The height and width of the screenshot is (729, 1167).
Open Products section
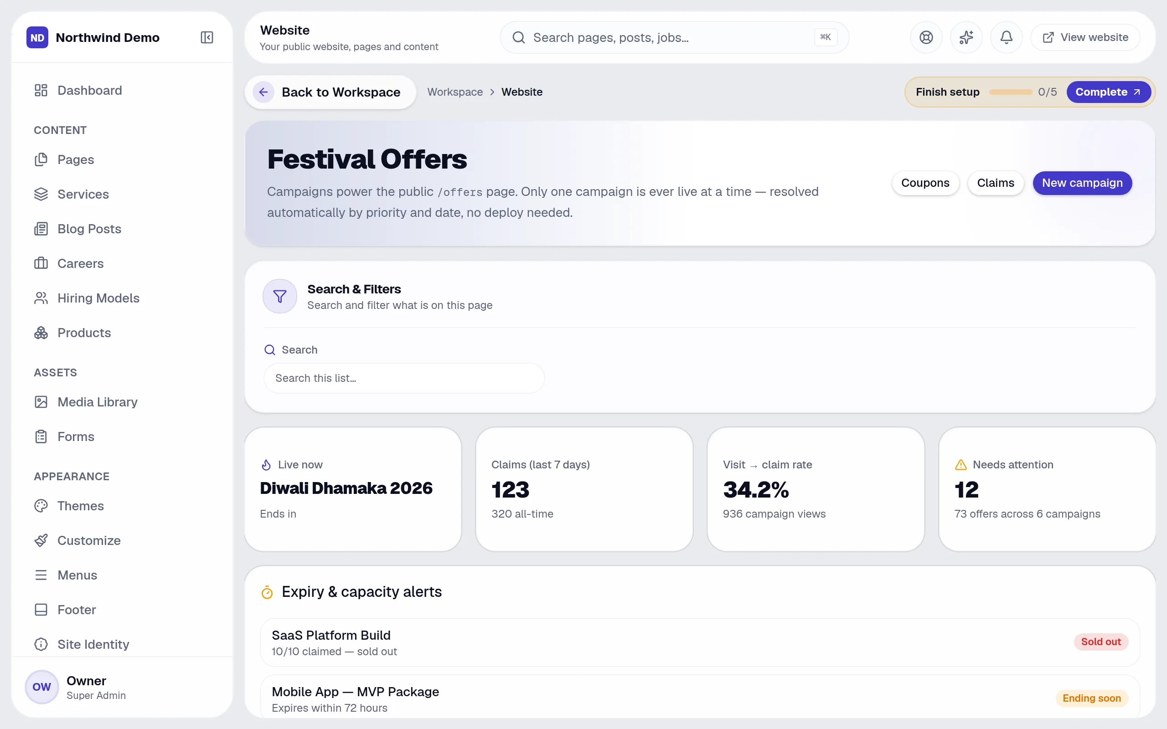coord(122,333)
